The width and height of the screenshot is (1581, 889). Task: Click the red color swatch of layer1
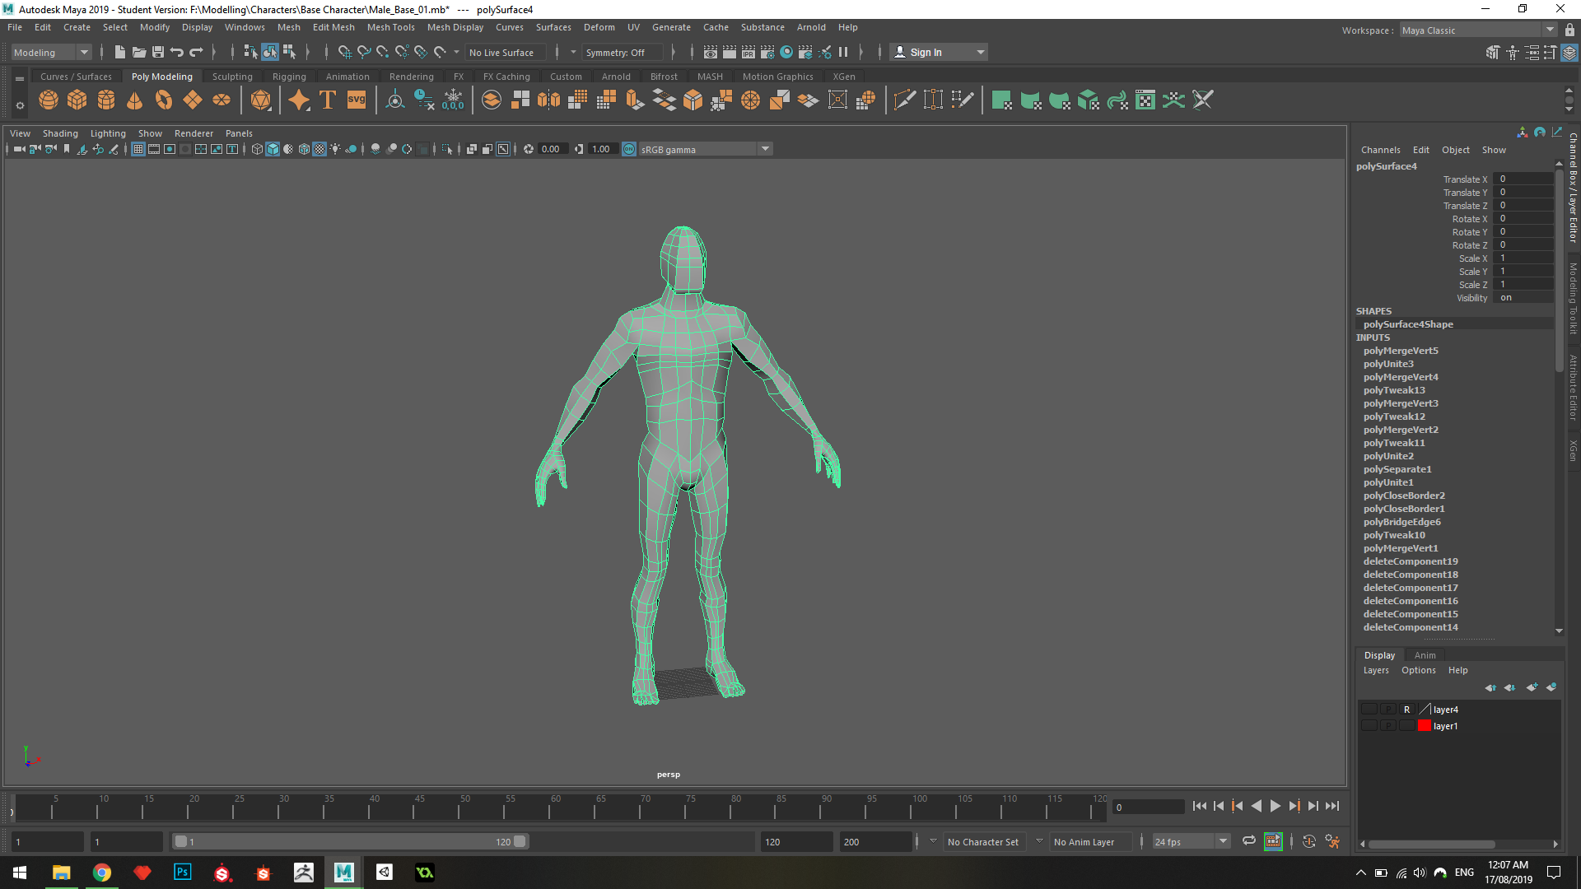coord(1424,726)
